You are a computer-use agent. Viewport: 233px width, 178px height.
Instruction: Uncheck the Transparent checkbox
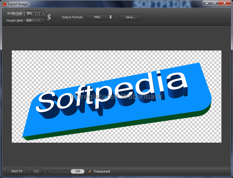(x=90, y=171)
